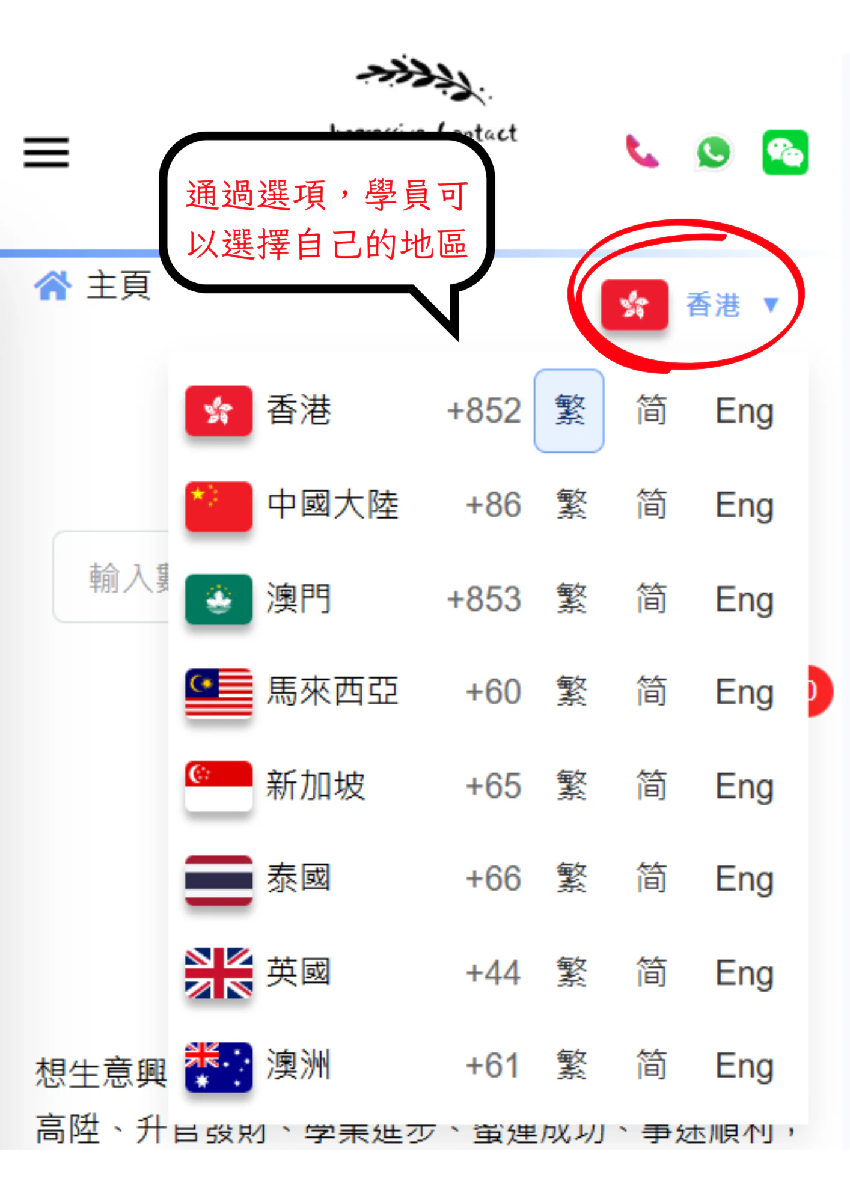Choose Eng for Singapore row
Image resolution: width=850 pixels, height=1202 pixels.
[744, 786]
